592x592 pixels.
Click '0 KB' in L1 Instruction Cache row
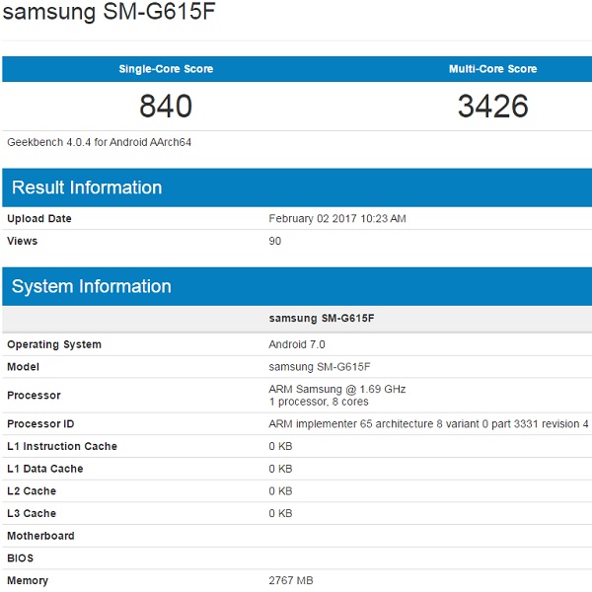click(x=280, y=446)
